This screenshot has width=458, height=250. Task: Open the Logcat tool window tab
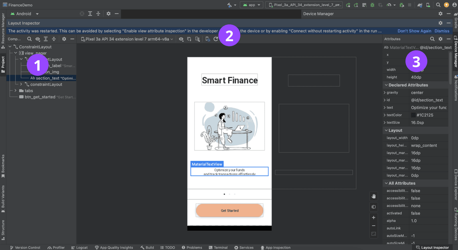pyautogui.click(x=79, y=247)
